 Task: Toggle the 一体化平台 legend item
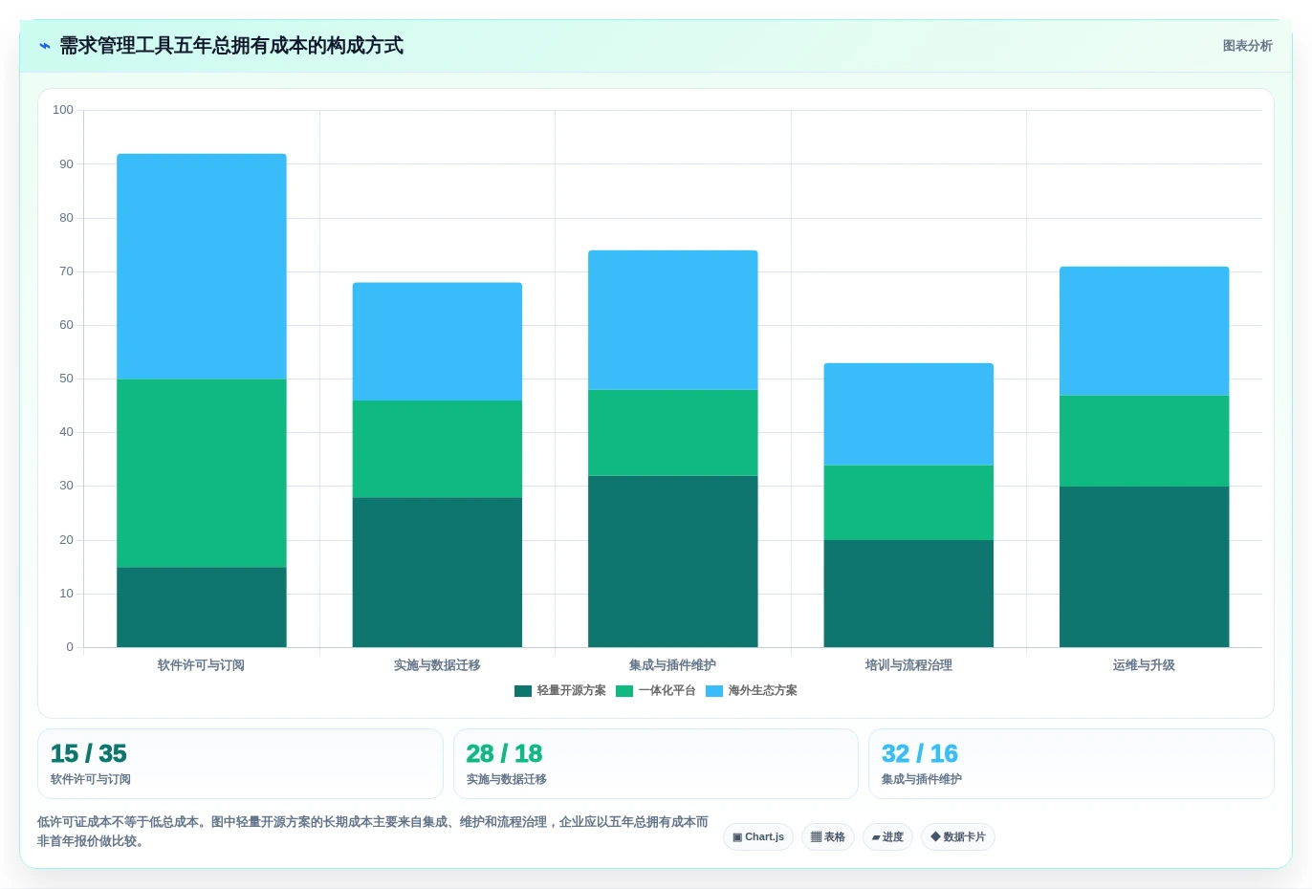click(x=656, y=691)
